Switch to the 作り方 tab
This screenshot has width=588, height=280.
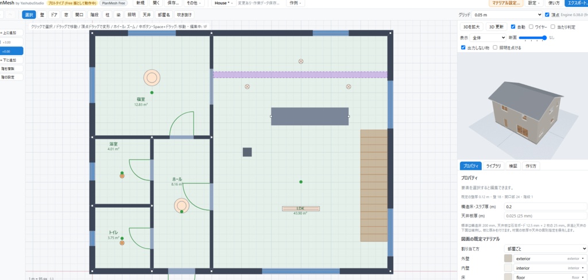click(x=531, y=166)
